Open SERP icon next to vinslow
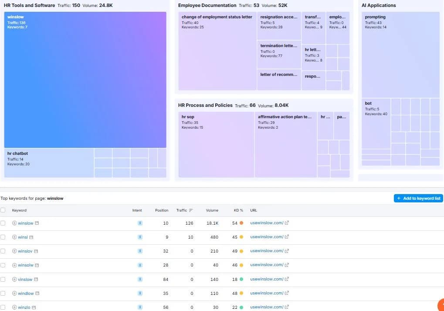This screenshot has width=444, height=311. coord(36,279)
